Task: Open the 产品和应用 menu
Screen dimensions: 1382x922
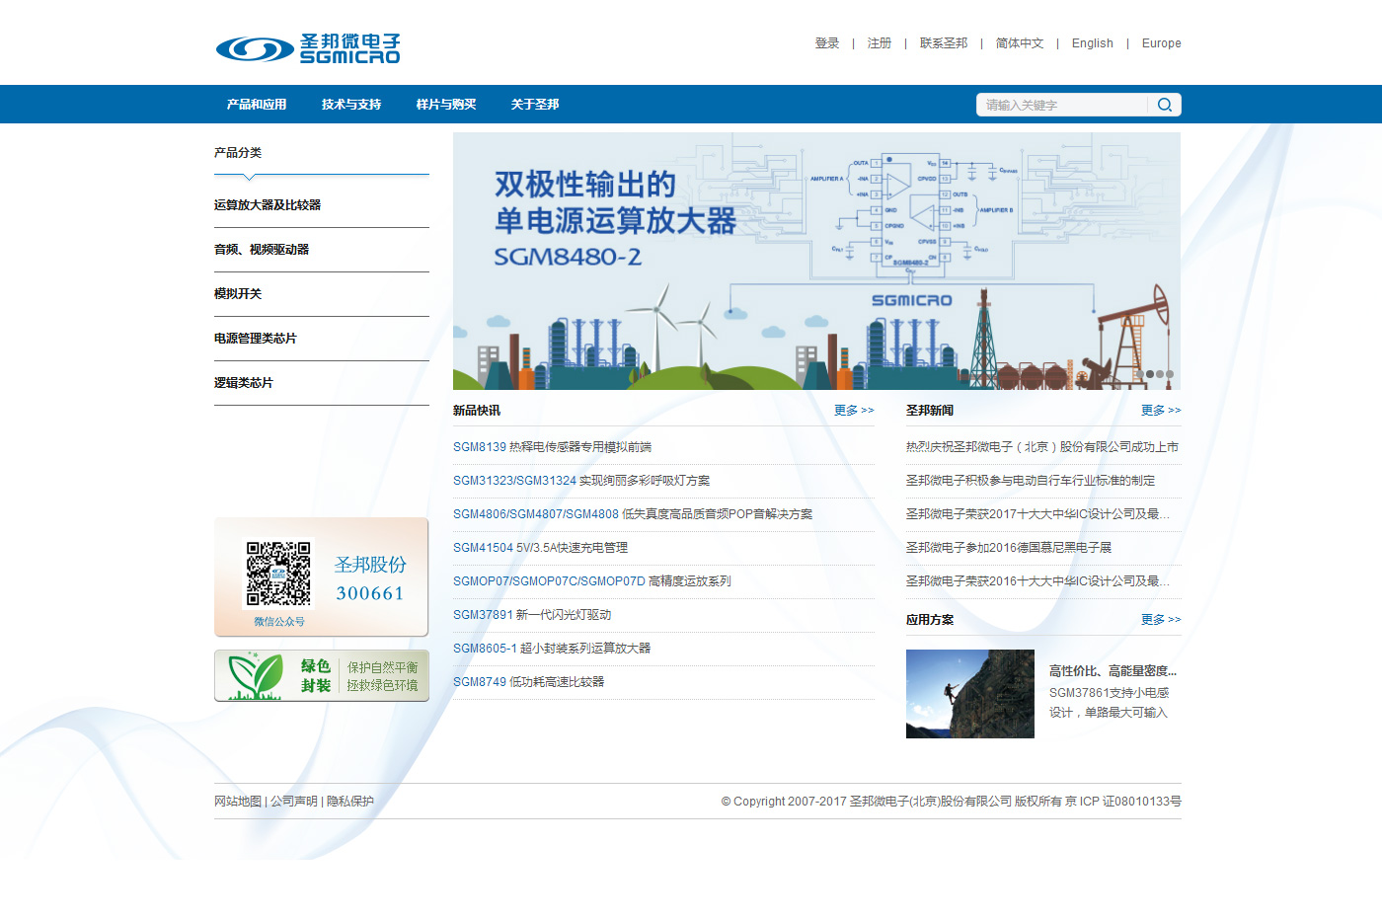Action: click(257, 104)
